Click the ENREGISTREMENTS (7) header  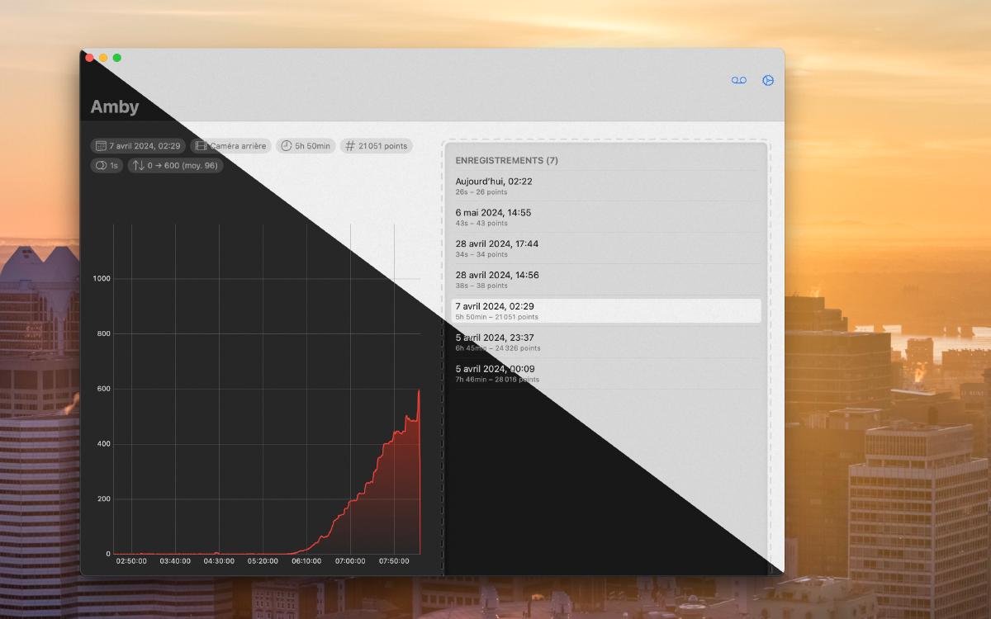tap(506, 160)
